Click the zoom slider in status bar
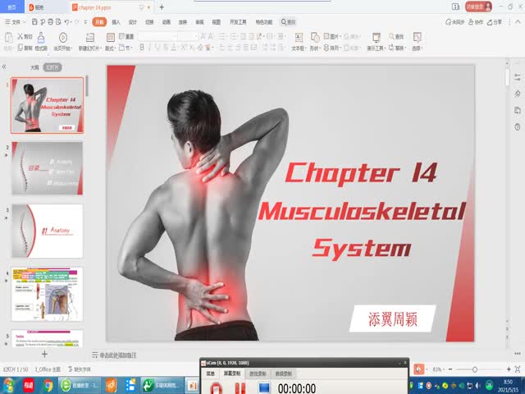Image resolution: width=525 pixels, height=394 pixels. click(475, 369)
